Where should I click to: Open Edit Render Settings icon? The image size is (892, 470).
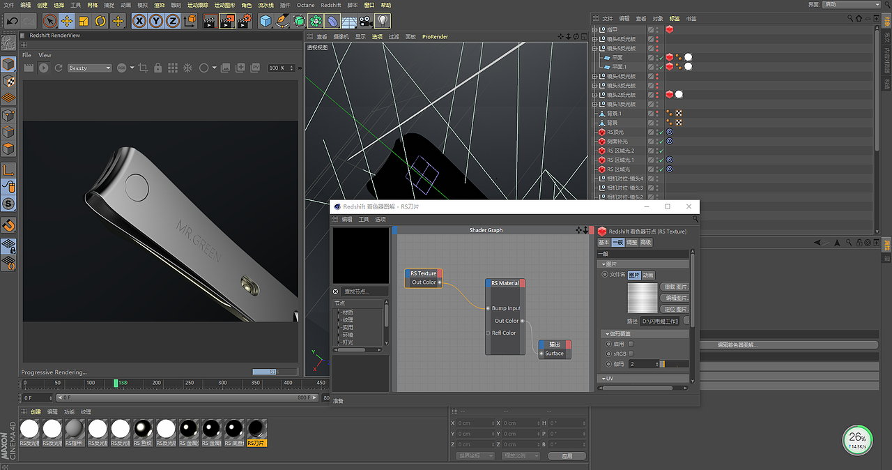pos(244,21)
